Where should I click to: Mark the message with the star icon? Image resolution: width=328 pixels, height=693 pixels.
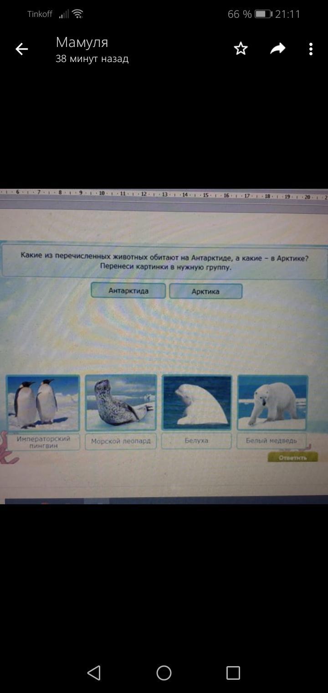(241, 49)
